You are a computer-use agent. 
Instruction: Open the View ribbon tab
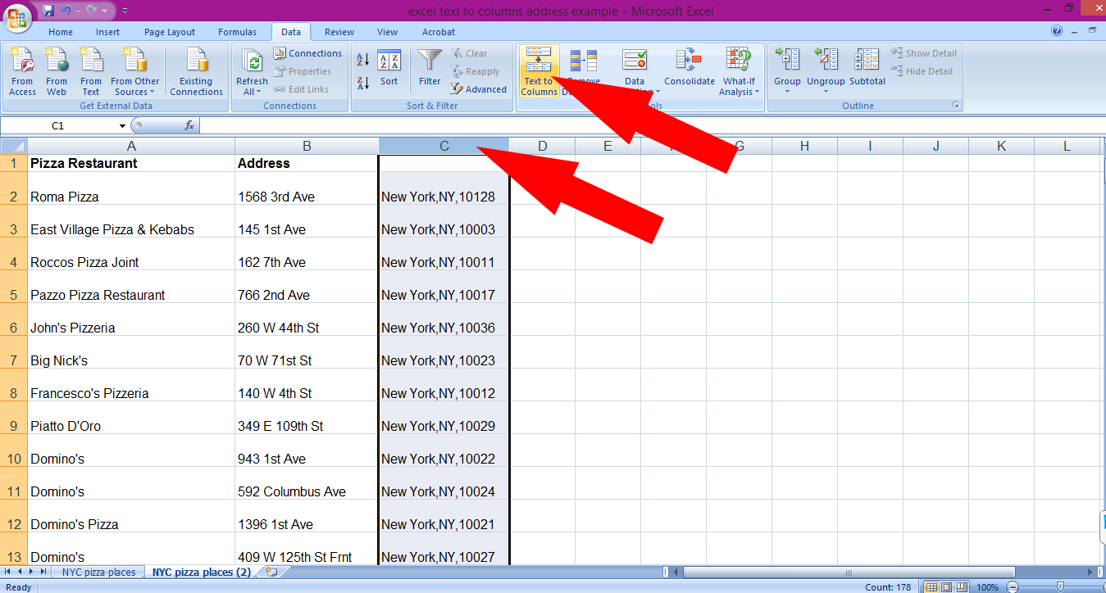pos(388,32)
